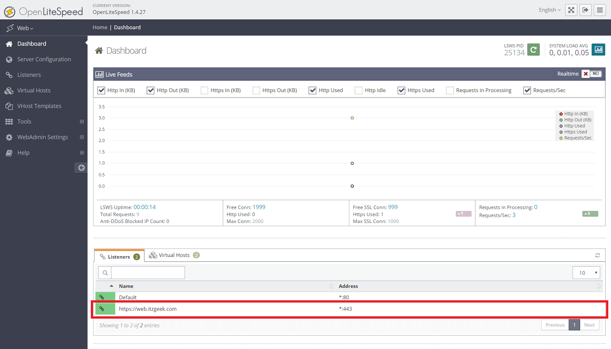Click the Requests/Sec green badge showing 3
611x349 pixels.
[590, 214]
